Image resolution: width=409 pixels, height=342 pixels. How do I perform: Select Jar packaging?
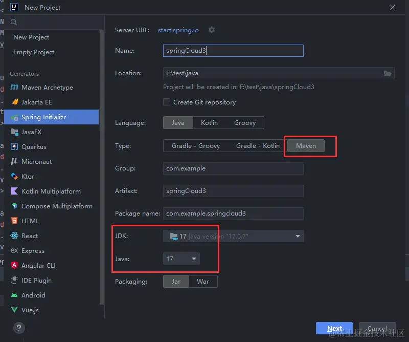[x=176, y=282]
